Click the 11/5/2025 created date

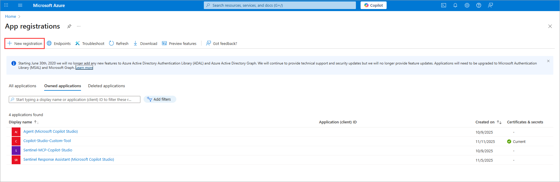coord(484,160)
